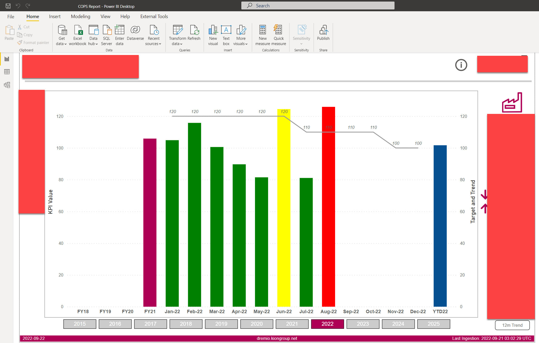Switch to Model view in sidebar
539x343 pixels.
point(7,85)
